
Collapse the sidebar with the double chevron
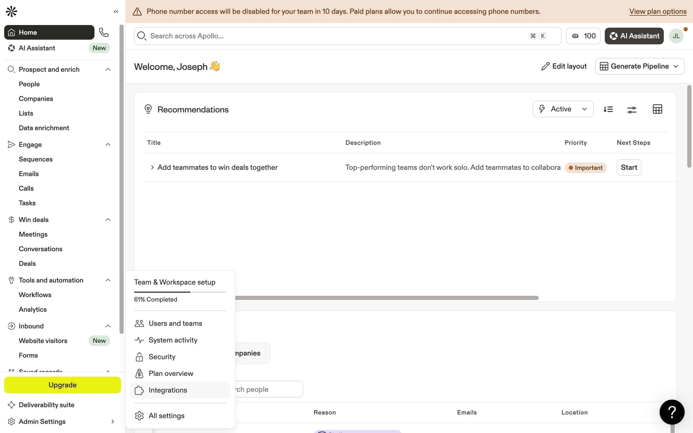tap(116, 11)
